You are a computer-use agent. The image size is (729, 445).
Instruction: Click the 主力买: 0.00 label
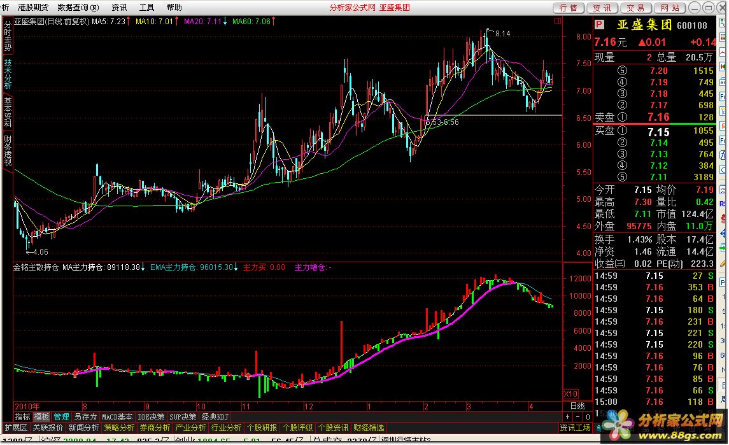(x=264, y=267)
